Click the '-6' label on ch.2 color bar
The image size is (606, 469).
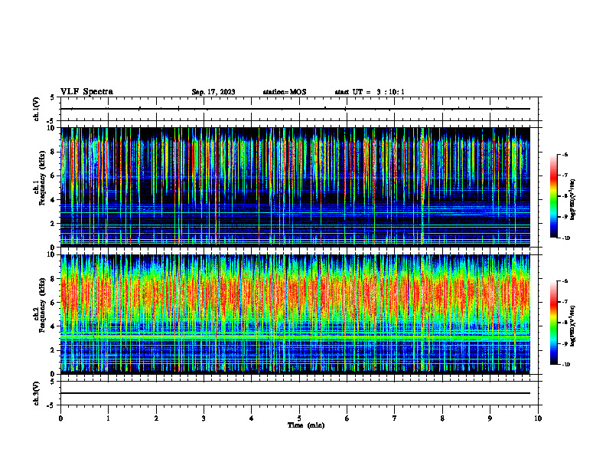click(565, 281)
